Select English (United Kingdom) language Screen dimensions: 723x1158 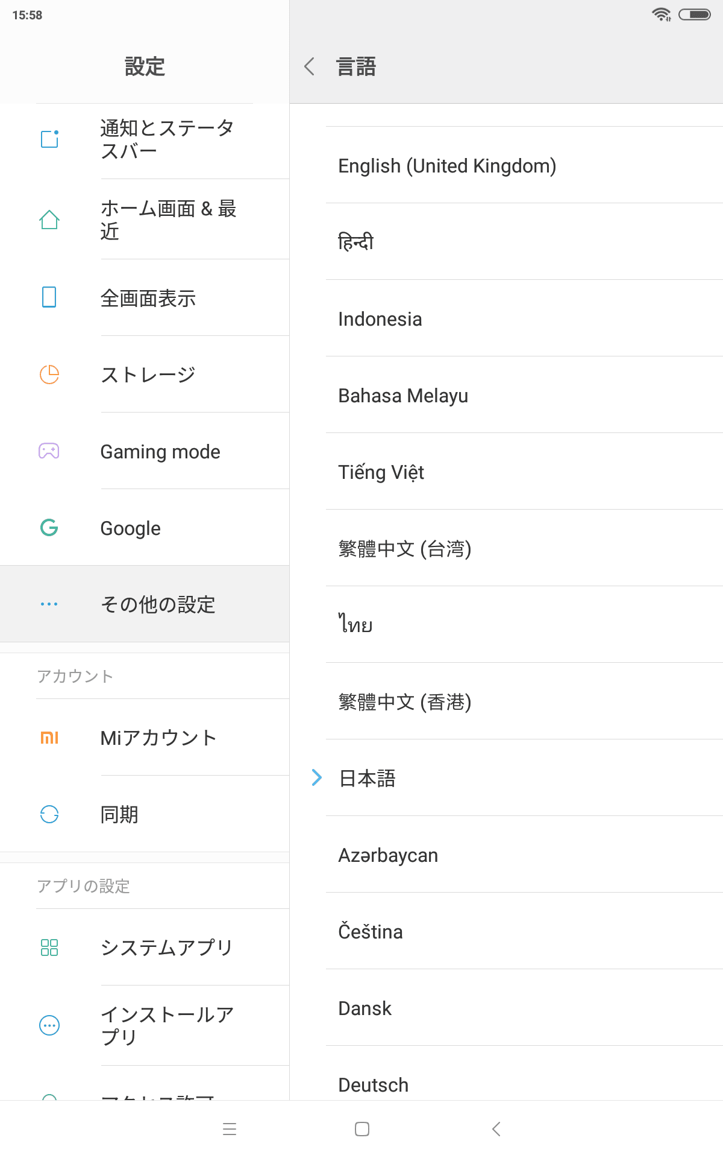click(447, 166)
